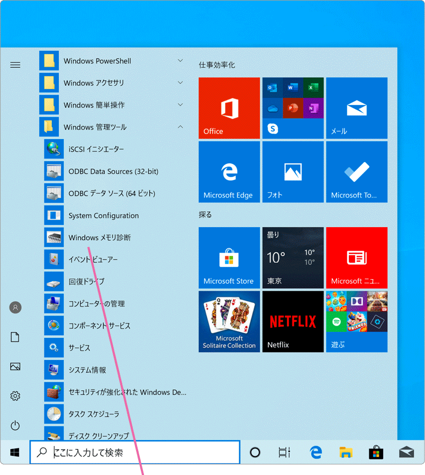Open システム情報 icon
Screen dimensions: 425x475
tap(54, 370)
